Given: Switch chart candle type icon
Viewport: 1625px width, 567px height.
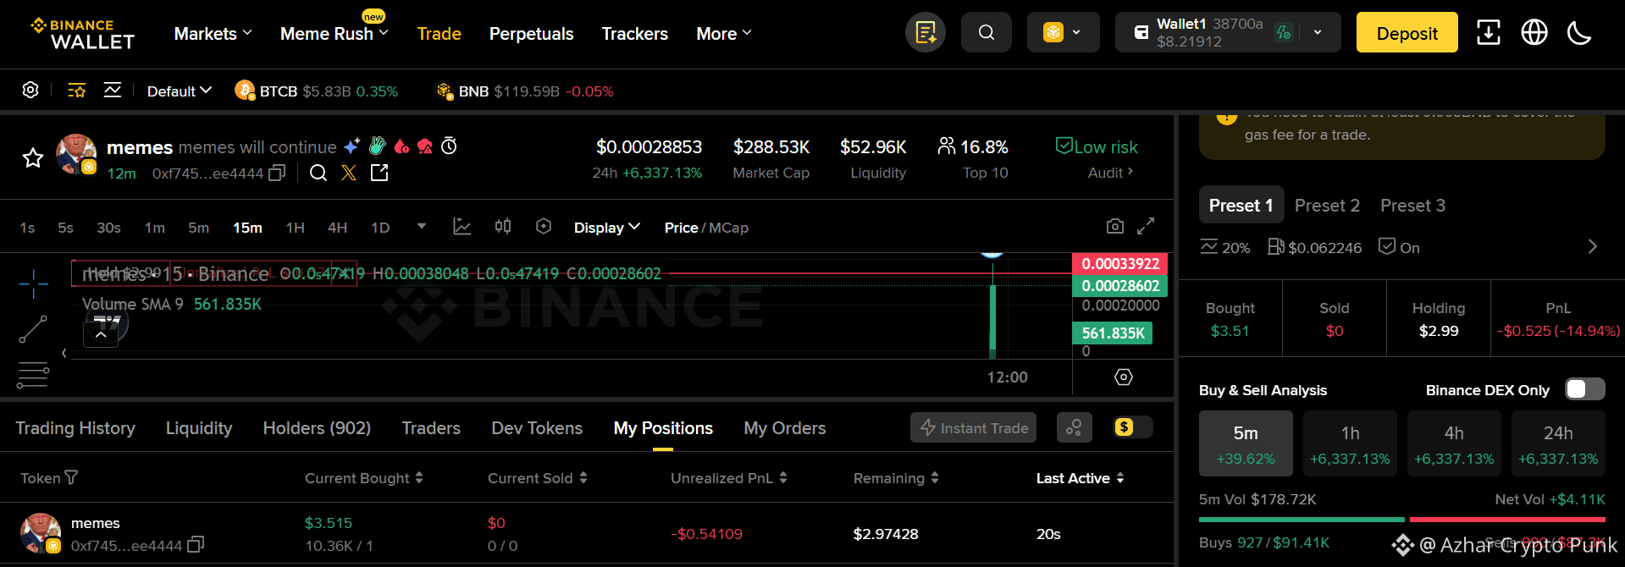Looking at the screenshot, I should coord(503,227).
